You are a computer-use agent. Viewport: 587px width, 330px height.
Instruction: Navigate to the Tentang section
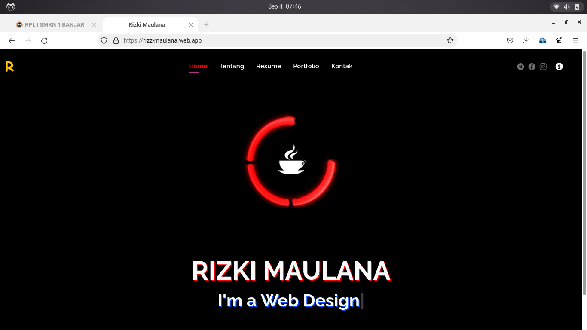click(x=232, y=66)
